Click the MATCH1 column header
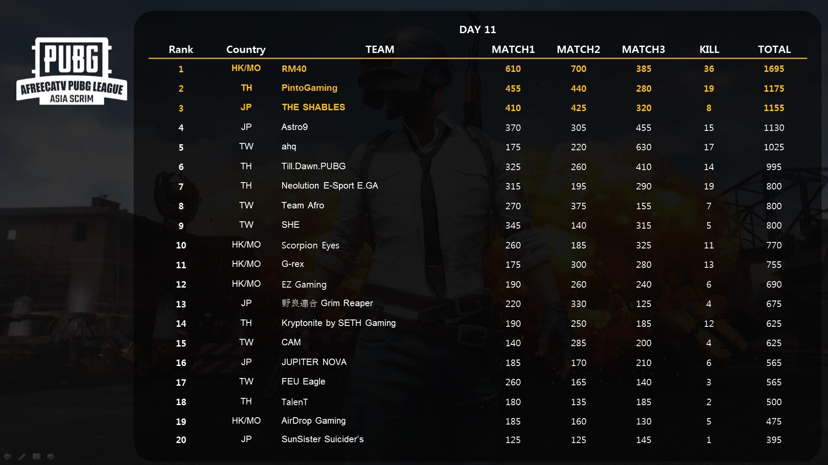The image size is (828, 465). (x=513, y=50)
